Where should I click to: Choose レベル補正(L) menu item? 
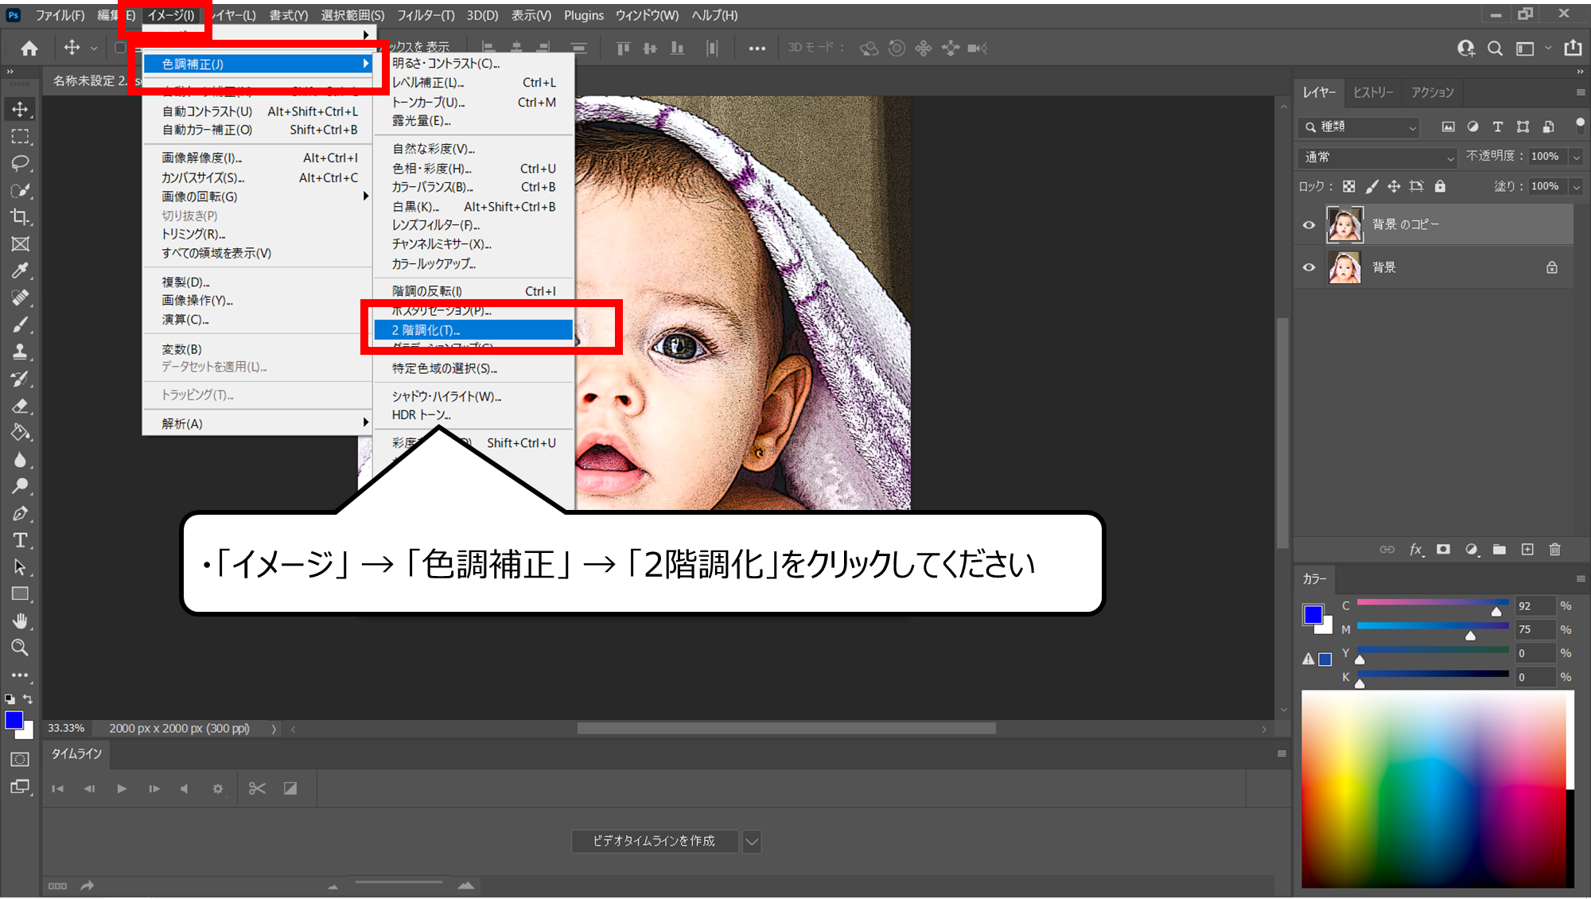coord(473,83)
